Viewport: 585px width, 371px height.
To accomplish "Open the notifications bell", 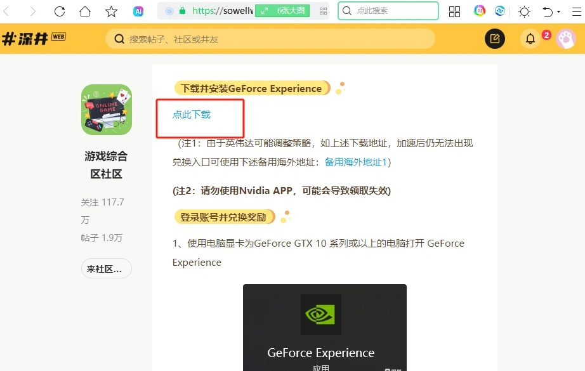I will [530, 39].
